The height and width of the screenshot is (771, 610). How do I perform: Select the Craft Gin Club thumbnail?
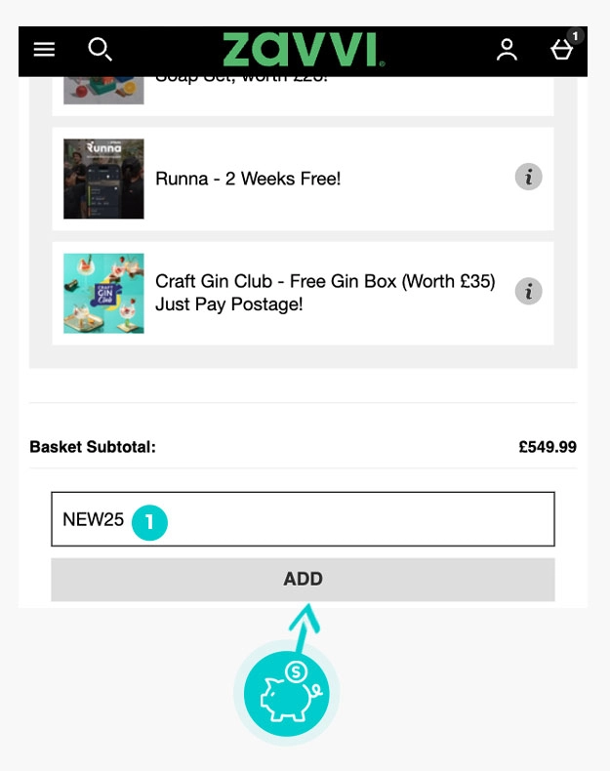pos(103,293)
